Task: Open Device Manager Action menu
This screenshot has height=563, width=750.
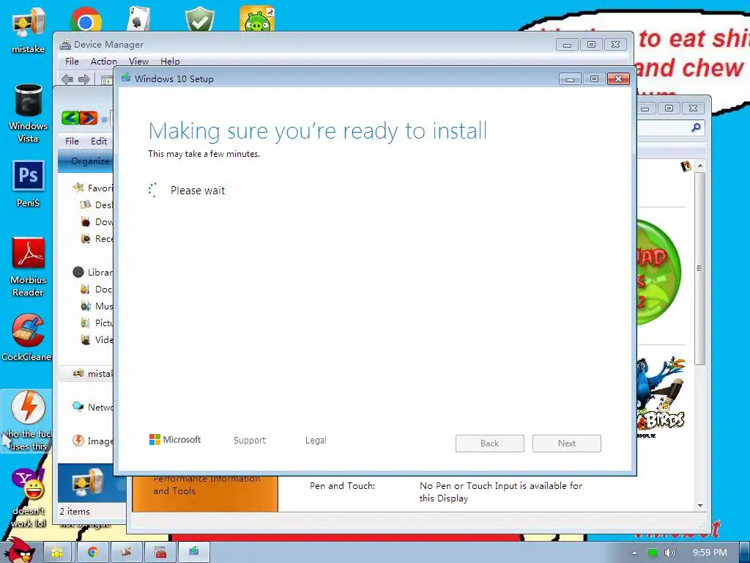Action: pyautogui.click(x=104, y=62)
